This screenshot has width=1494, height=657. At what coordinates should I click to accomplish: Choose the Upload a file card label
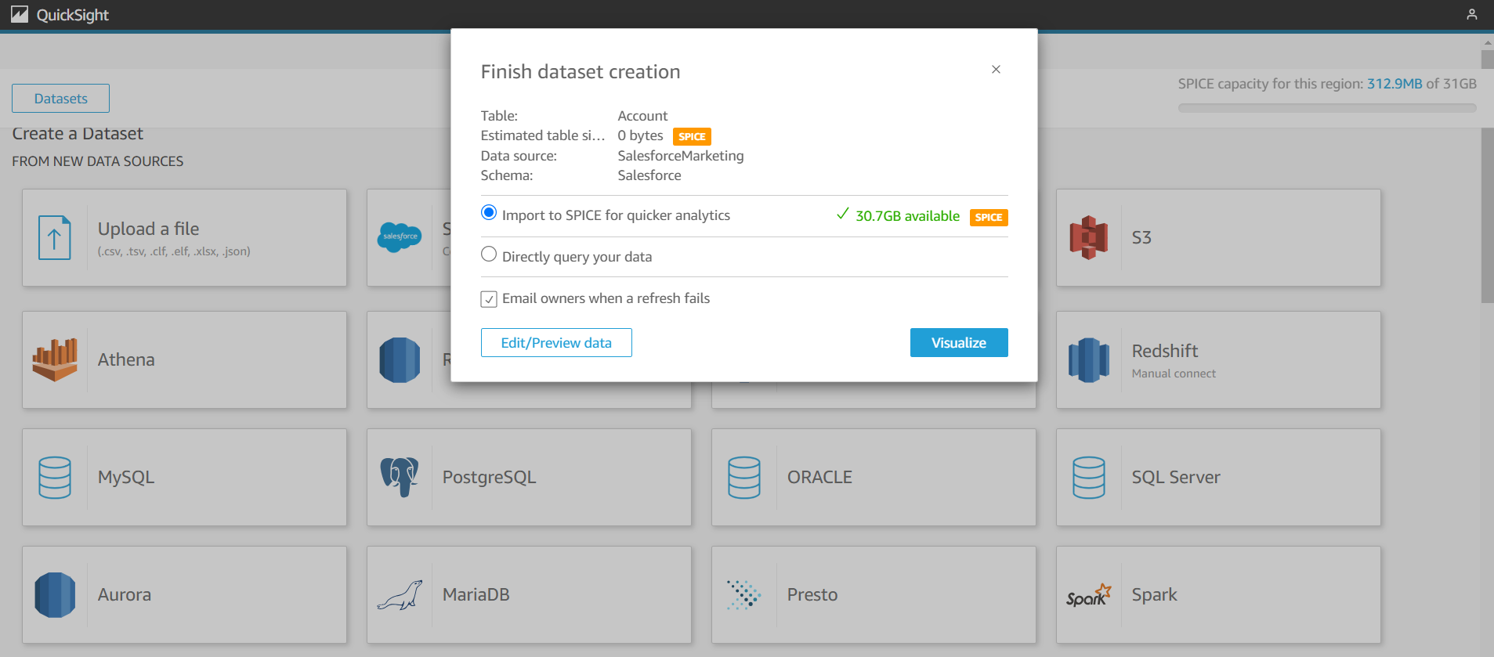coord(149,229)
